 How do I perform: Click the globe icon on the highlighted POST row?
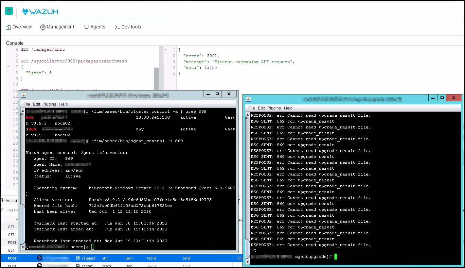click(40, 258)
